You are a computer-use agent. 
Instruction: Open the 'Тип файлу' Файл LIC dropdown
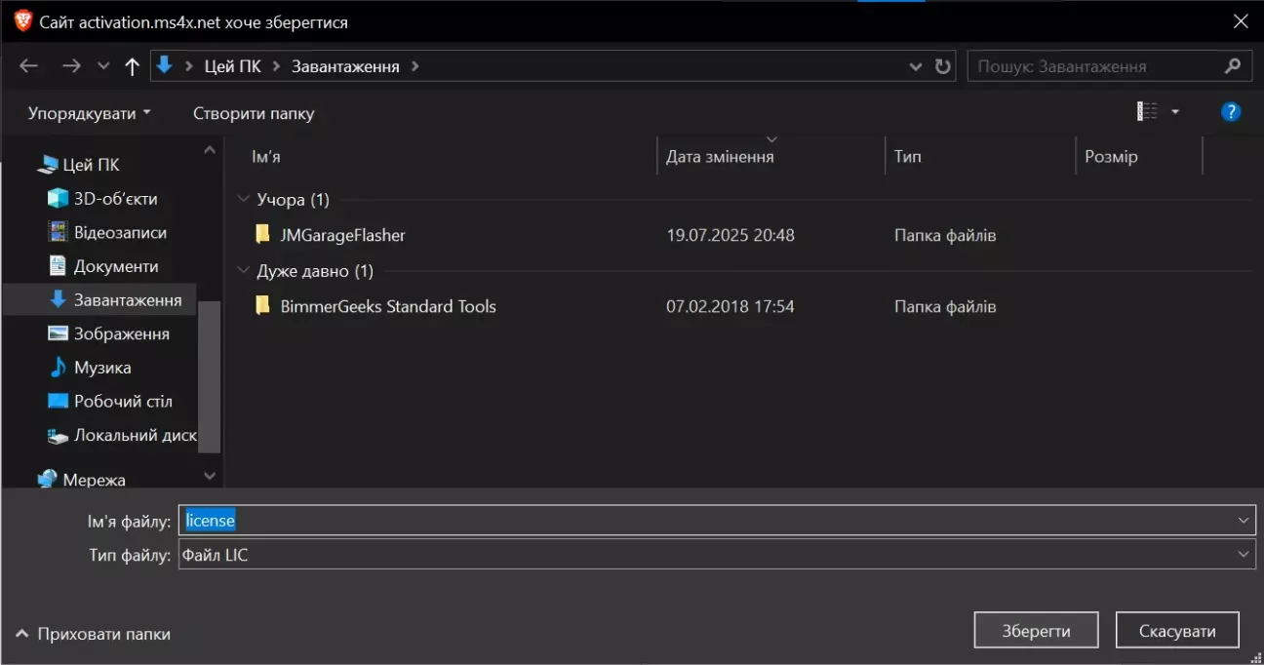717,555
